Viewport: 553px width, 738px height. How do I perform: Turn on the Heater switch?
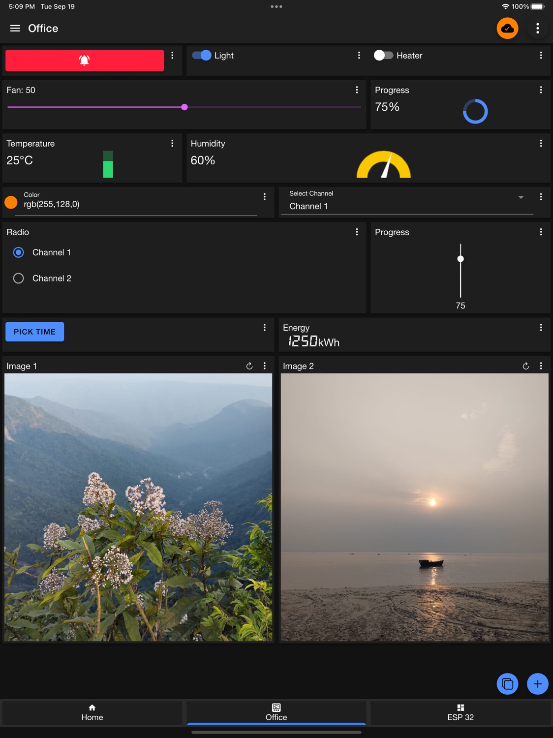383,56
